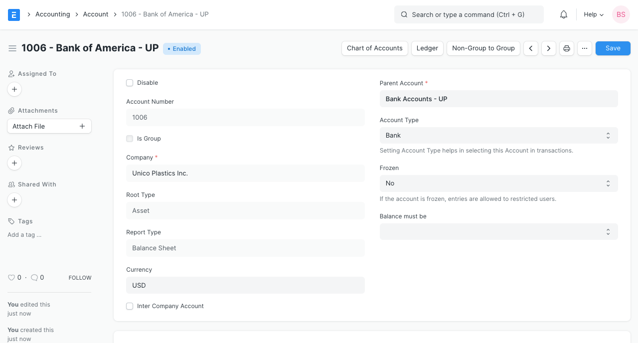This screenshot has width=638, height=343.
Task: Click the Add a tag field
Action: (x=24, y=234)
